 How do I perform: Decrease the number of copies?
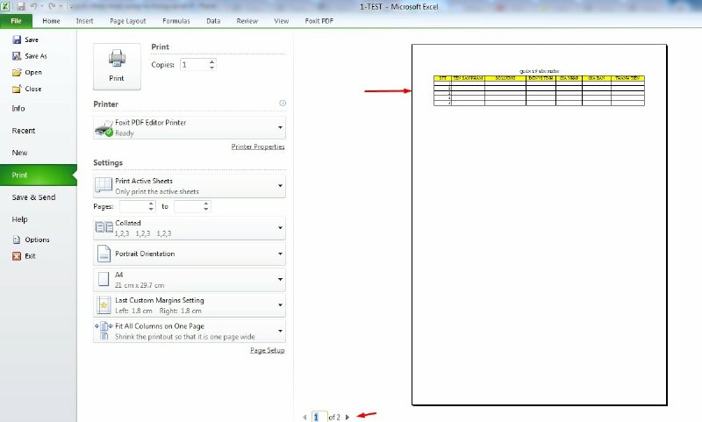(x=211, y=68)
